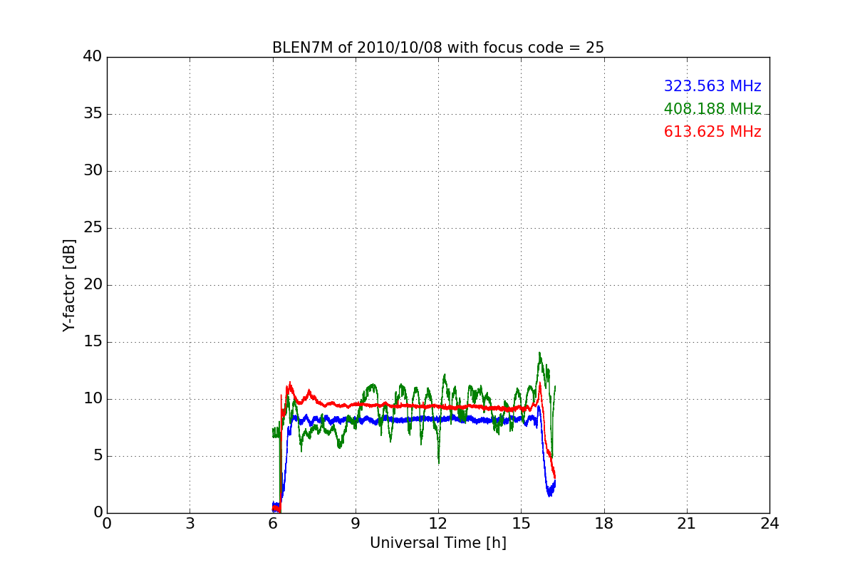Click the Y-factor [dB] axis label
855x570 pixels.
(69, 285)
